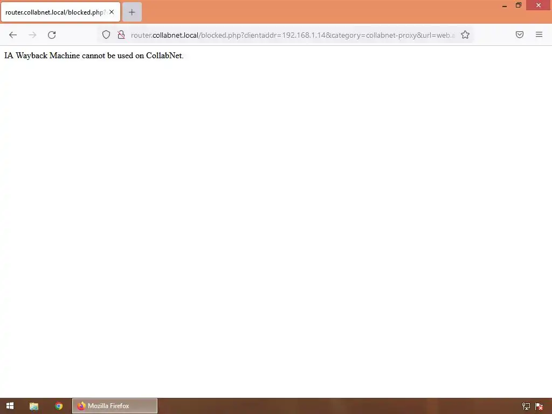552x414 pixels.
Task: Minimize the Firefox window
Action: click(505, 5)
